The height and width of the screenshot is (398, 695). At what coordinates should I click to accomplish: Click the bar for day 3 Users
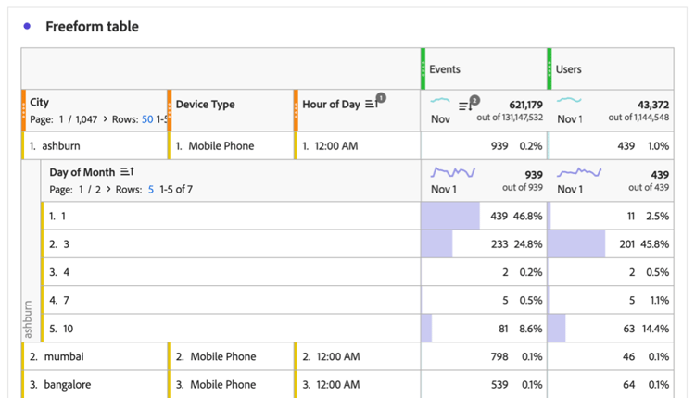pyautogui.click(x=577, y=244)
